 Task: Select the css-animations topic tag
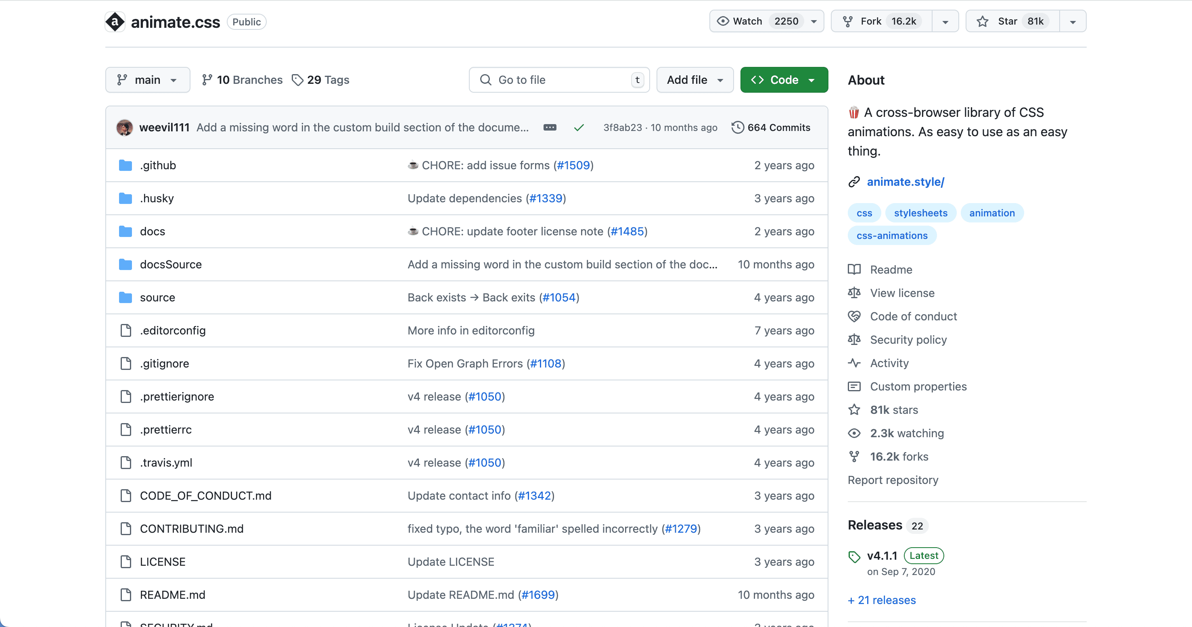pos(892,235)
